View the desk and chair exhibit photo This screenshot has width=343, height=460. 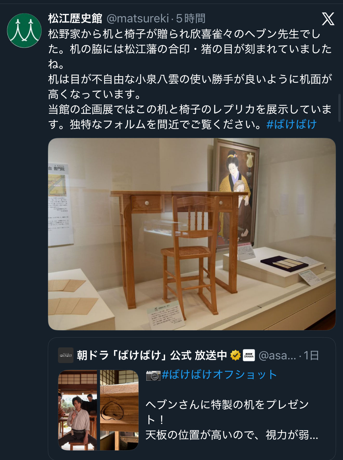192,234
